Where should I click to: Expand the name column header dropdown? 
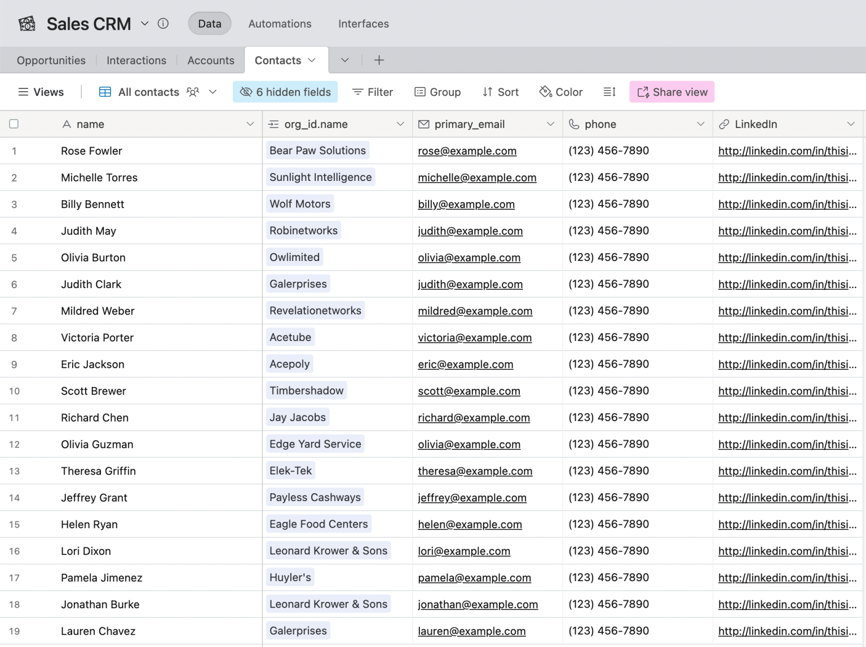250,124
